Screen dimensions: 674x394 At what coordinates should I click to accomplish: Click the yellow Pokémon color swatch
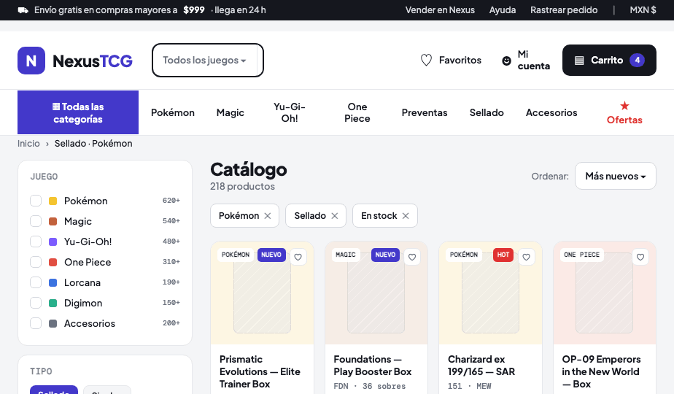53,201
